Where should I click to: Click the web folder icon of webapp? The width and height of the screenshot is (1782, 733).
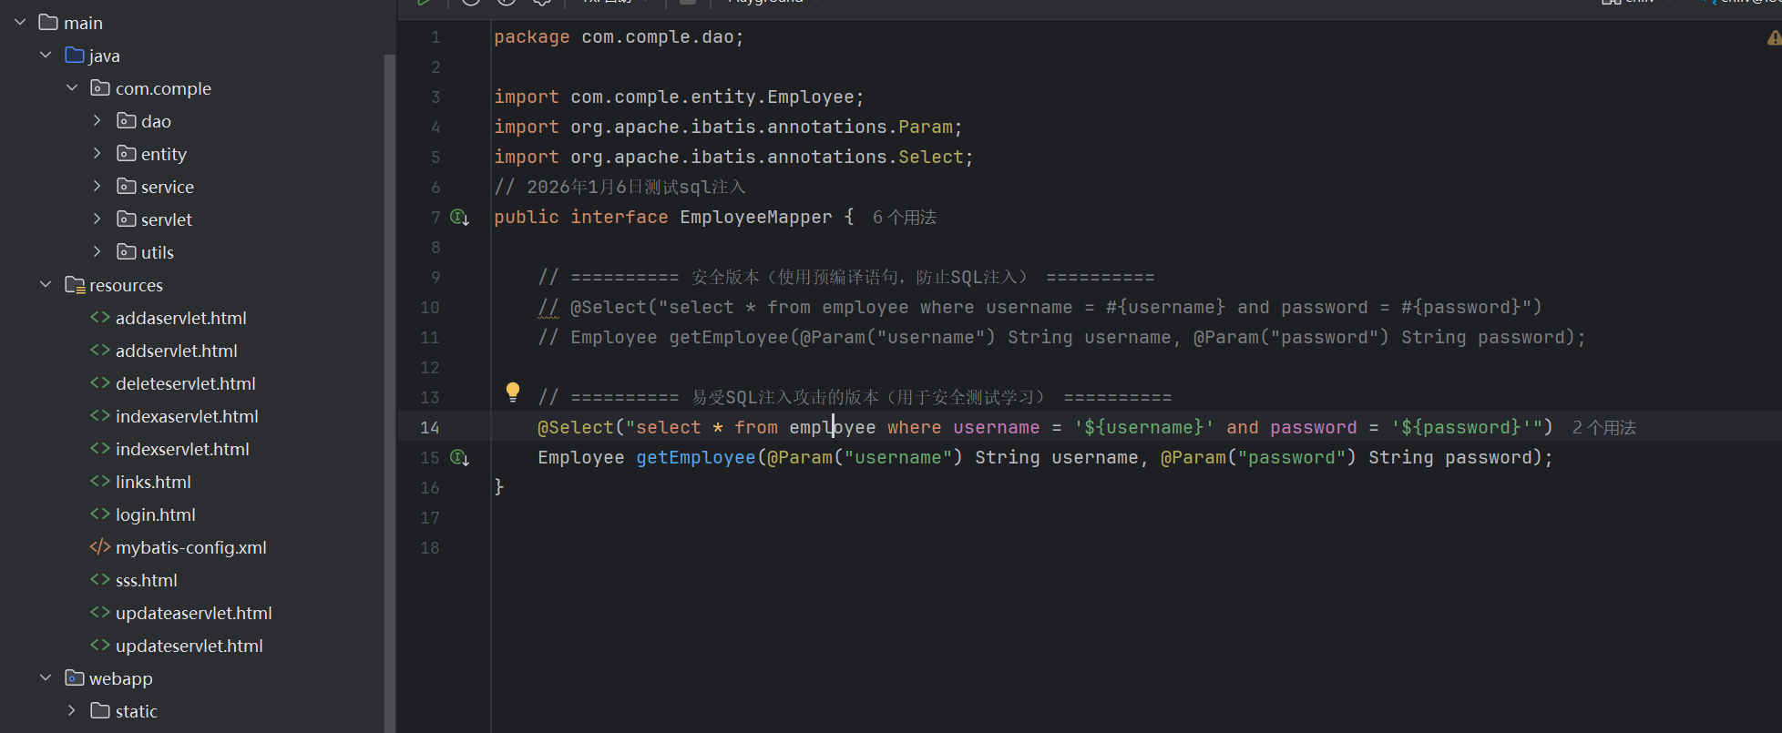click(x=75, y=678)
